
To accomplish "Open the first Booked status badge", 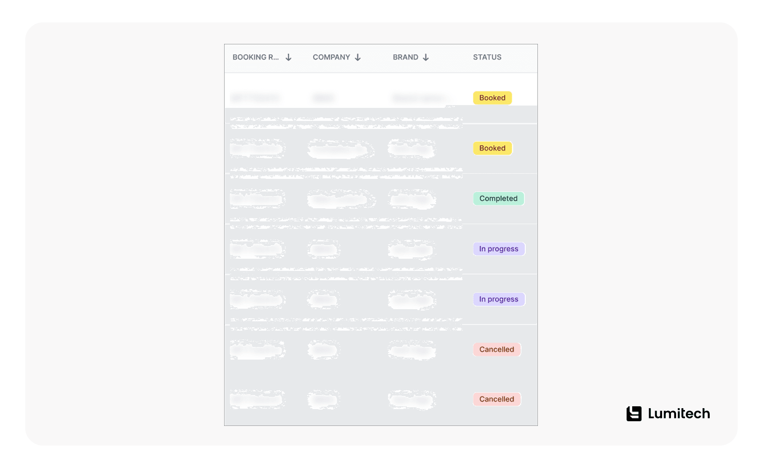I will tap(493, 98).
